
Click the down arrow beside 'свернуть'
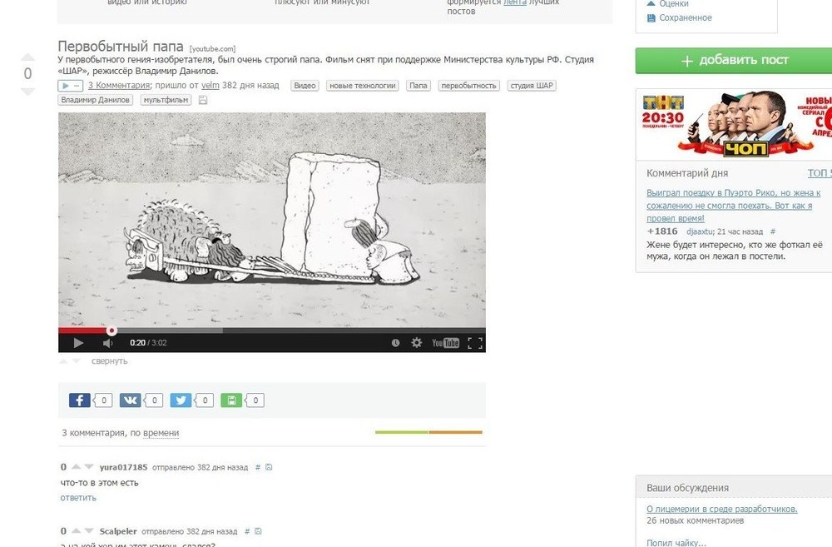pyautogui.click(x=77, y=361)
